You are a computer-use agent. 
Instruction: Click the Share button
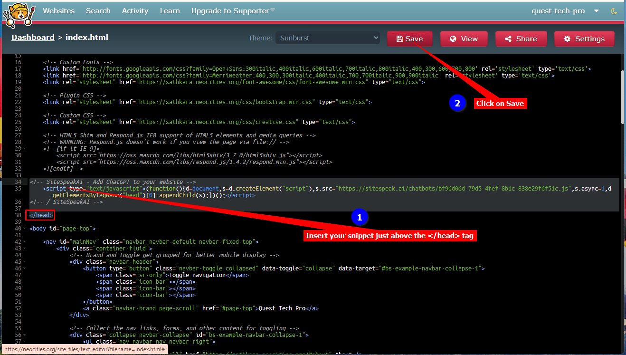521,39
